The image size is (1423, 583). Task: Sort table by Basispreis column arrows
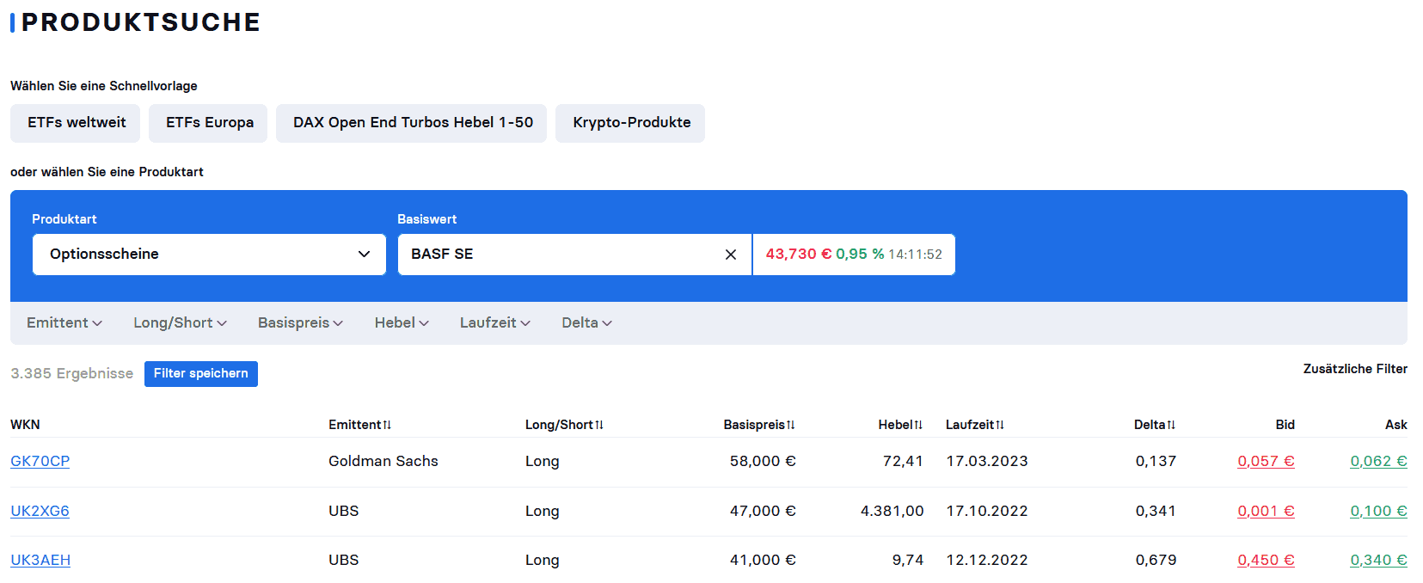791,425
